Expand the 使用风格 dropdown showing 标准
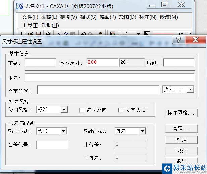 tap(64, 109)
